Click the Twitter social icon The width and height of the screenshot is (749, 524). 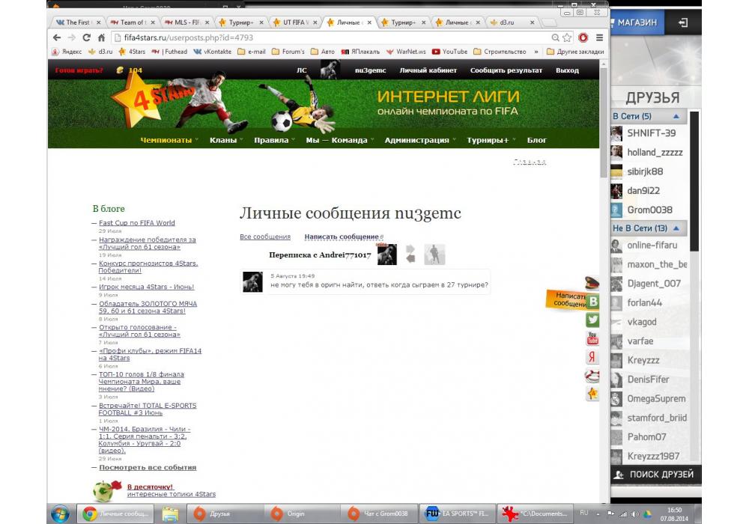click(592, 320)
